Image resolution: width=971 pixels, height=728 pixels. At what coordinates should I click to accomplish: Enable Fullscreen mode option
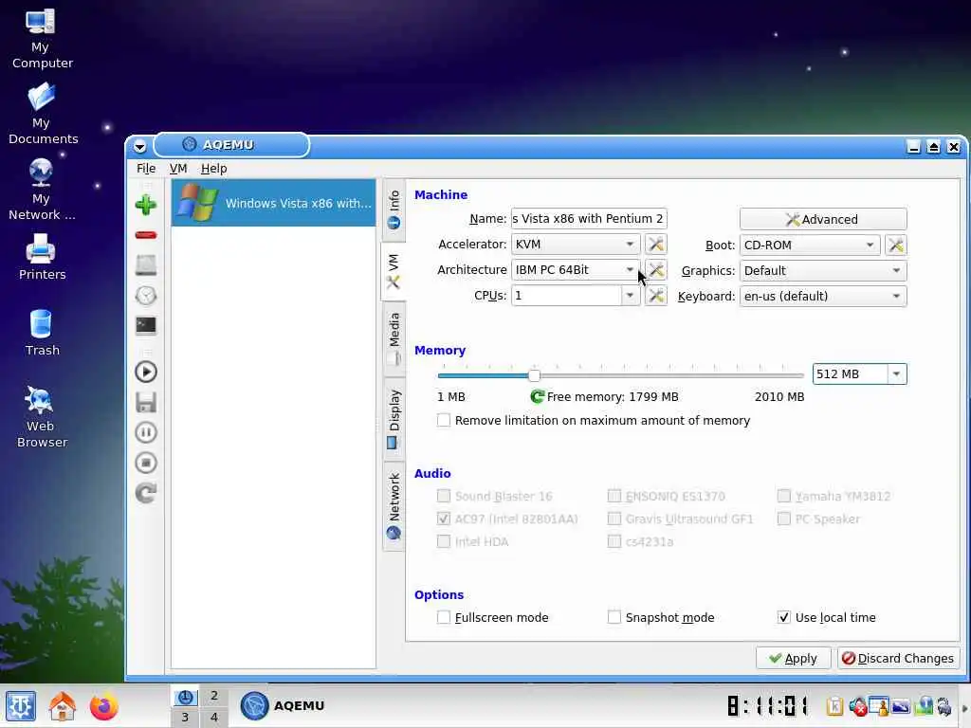click(x=444, y=617)
